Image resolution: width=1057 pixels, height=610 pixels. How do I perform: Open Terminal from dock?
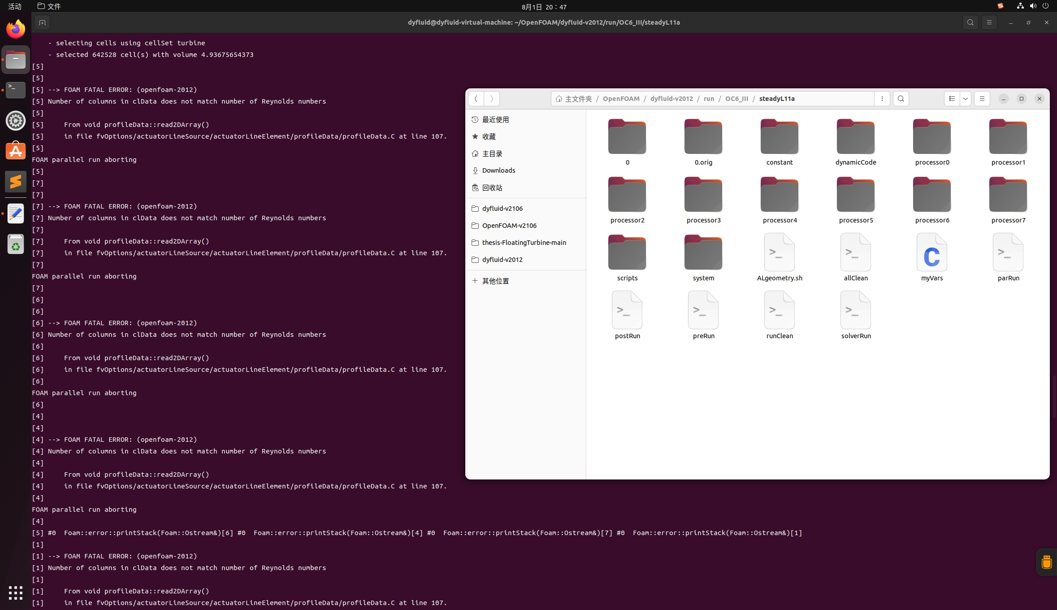coord(16,90)
